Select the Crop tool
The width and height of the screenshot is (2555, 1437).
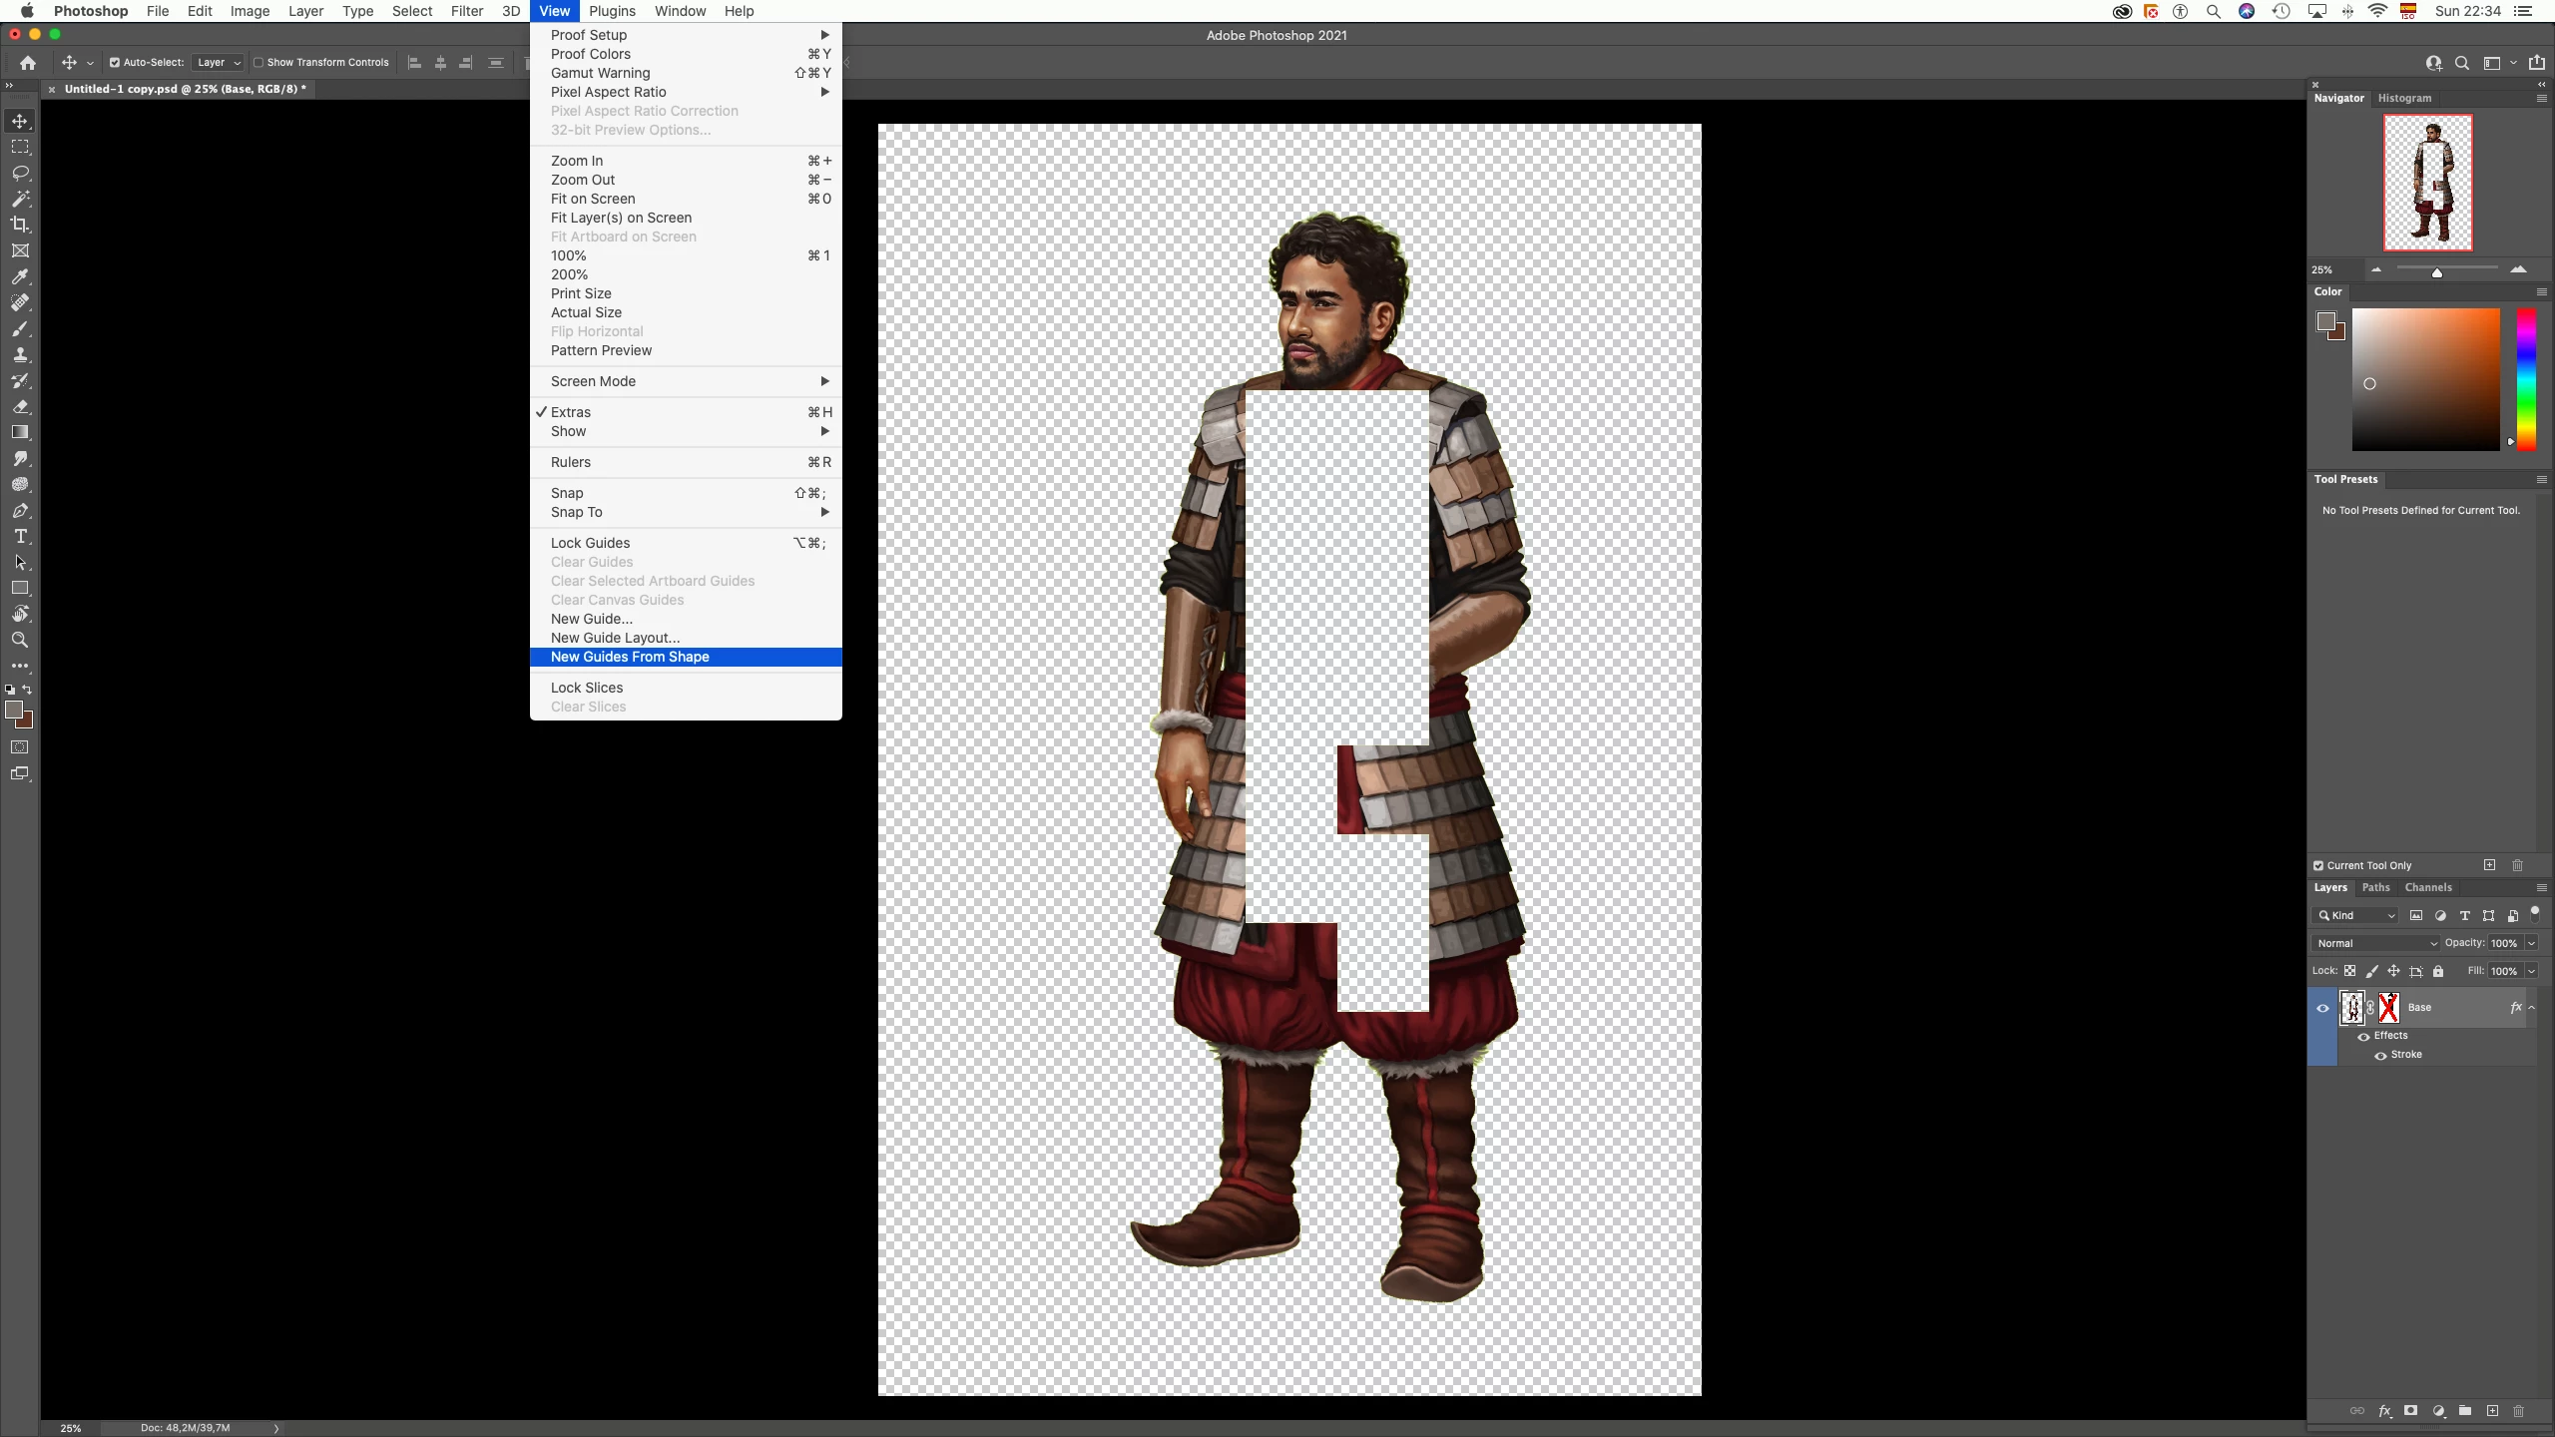tap(20, 225)
